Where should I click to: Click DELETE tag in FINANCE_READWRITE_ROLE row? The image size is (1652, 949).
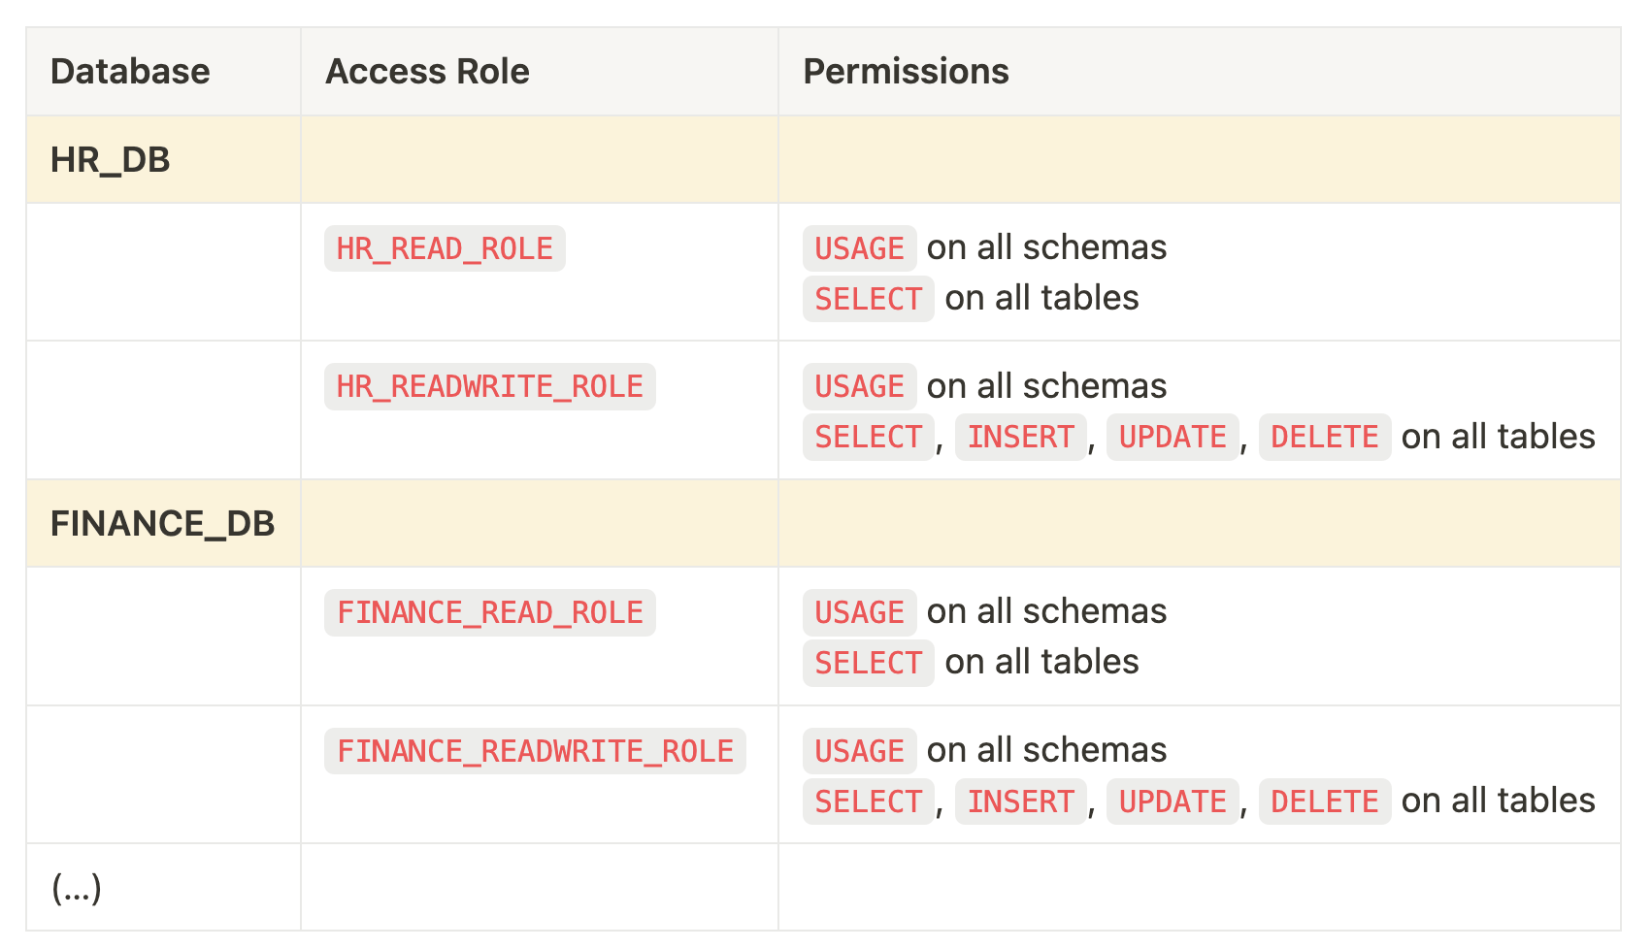[x=1324, y=802]
